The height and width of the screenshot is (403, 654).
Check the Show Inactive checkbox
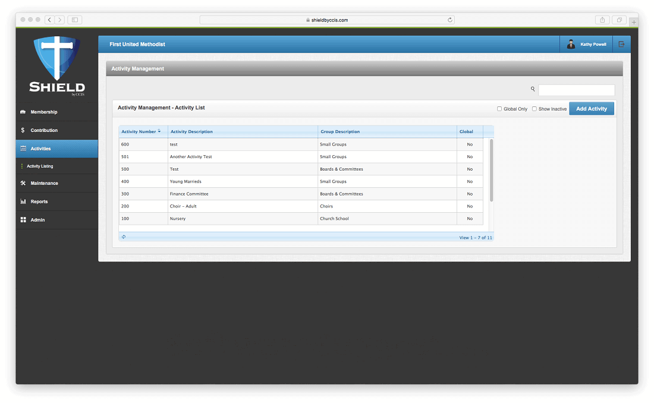[x=534, y=109]
